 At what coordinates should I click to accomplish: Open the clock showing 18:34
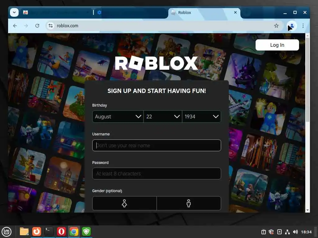306,232
